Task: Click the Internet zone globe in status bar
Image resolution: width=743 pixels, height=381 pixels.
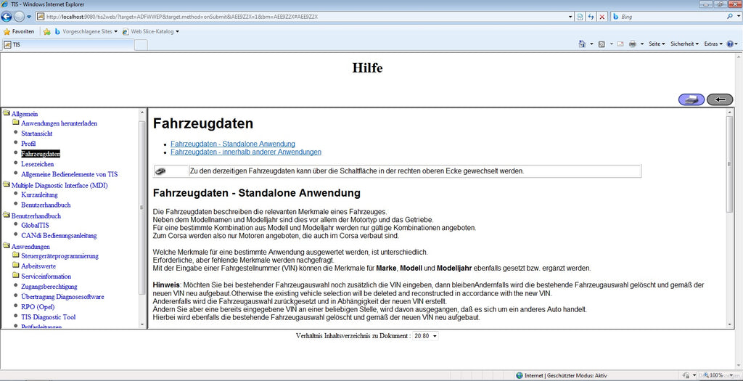Action: coord(520,375)
